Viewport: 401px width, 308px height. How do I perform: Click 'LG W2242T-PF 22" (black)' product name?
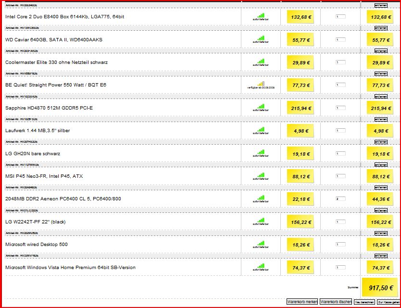[36, 222]
